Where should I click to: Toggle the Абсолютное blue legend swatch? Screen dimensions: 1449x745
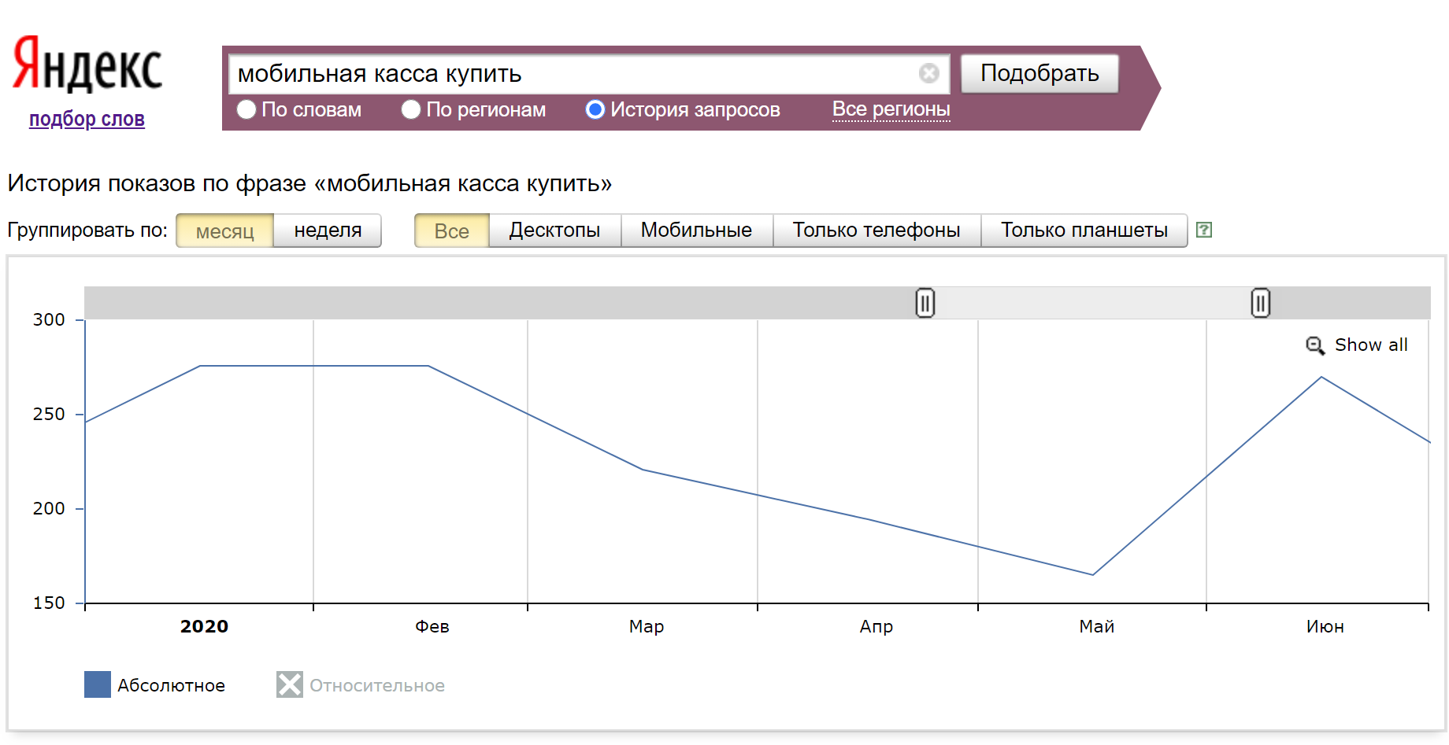pyautogui.click(x=98, y=684)
